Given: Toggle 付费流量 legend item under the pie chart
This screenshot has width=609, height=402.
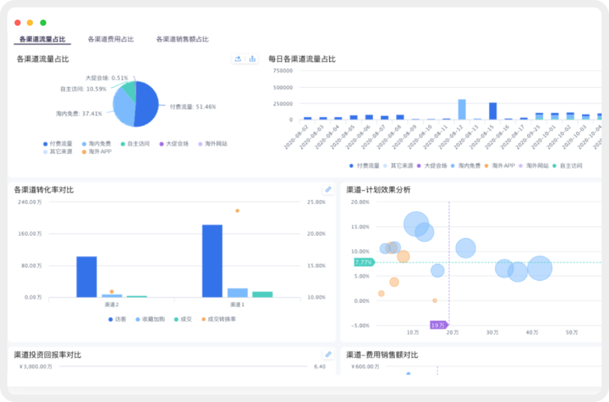Looking at the screenshot, I should [58, 144].
